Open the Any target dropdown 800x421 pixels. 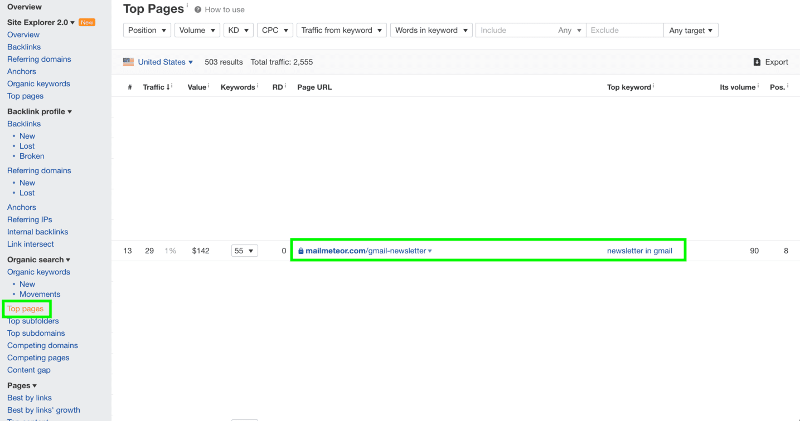point(691,30)
